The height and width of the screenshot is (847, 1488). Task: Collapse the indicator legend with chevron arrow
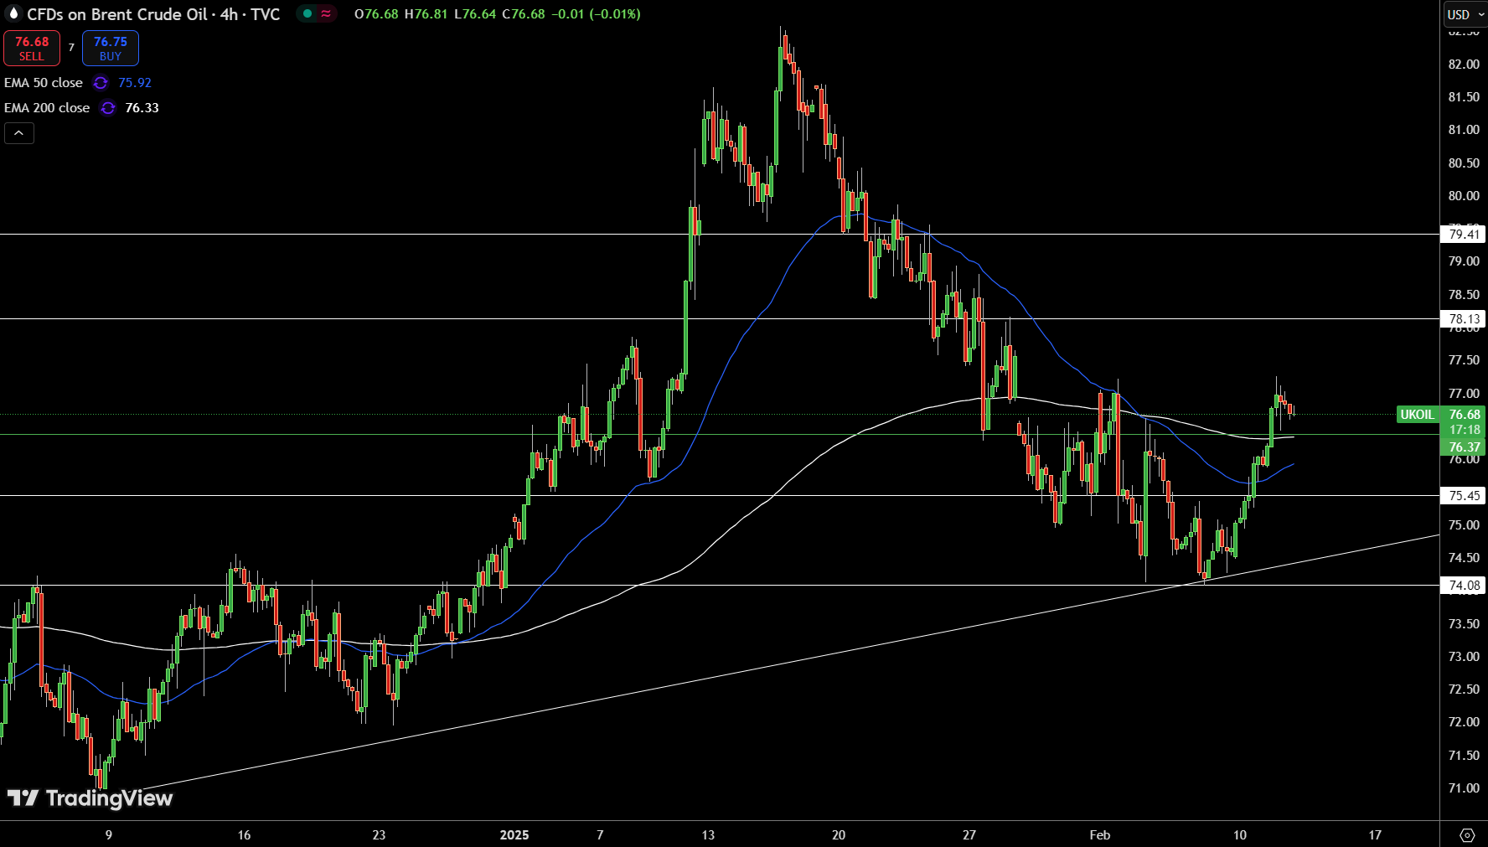pos(19,133)
